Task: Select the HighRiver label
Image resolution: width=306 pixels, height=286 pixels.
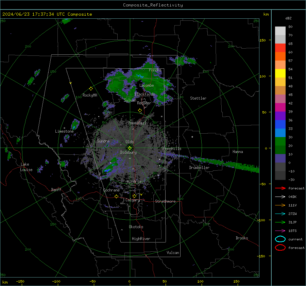Action: click(141, 239)
